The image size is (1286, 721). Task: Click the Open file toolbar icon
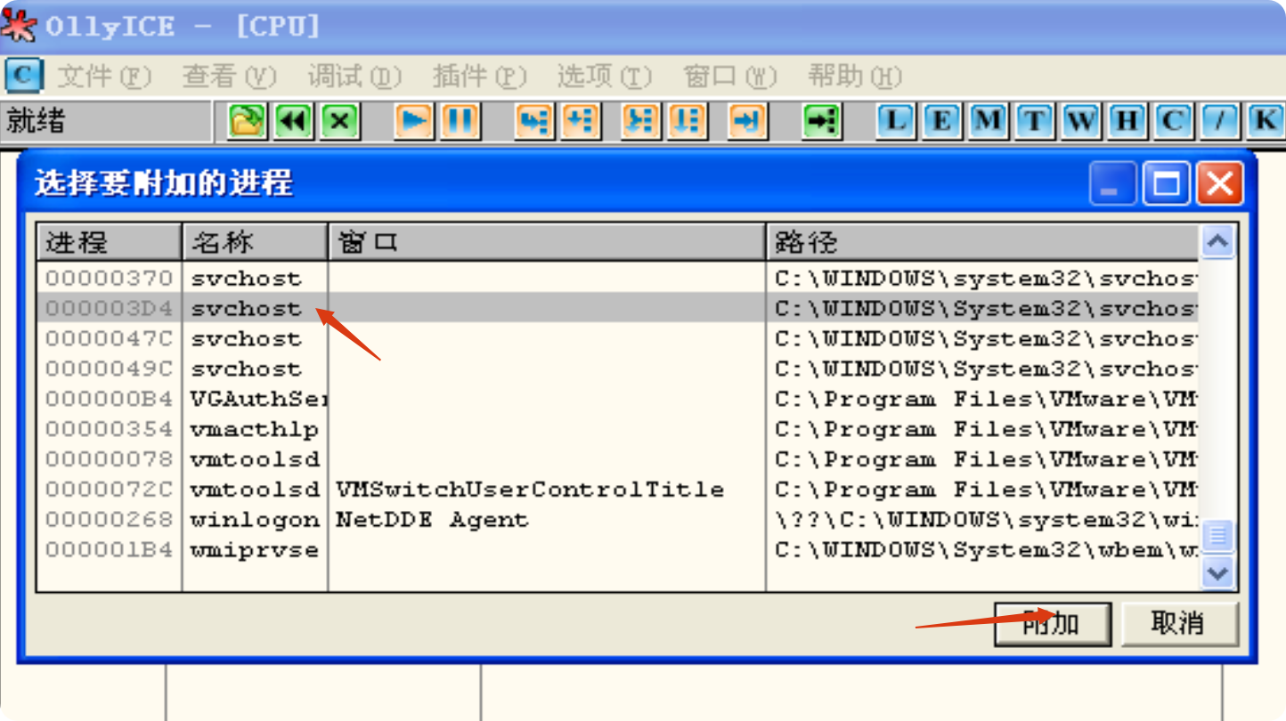[247, 120]
